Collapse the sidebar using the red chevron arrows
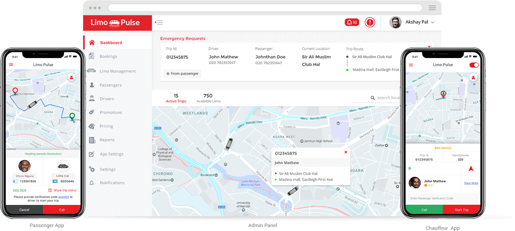The image size is (515, 231). (x=159, y=22)
